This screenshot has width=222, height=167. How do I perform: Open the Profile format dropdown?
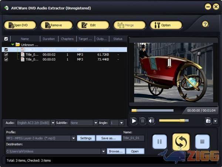73,138
